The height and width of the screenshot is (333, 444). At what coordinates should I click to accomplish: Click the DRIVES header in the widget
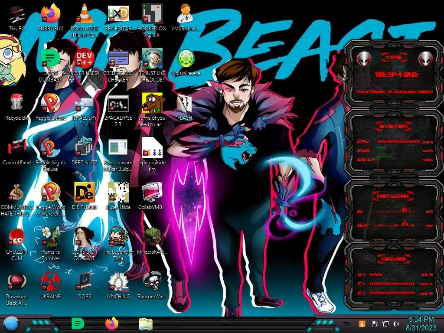pos(393,259)
